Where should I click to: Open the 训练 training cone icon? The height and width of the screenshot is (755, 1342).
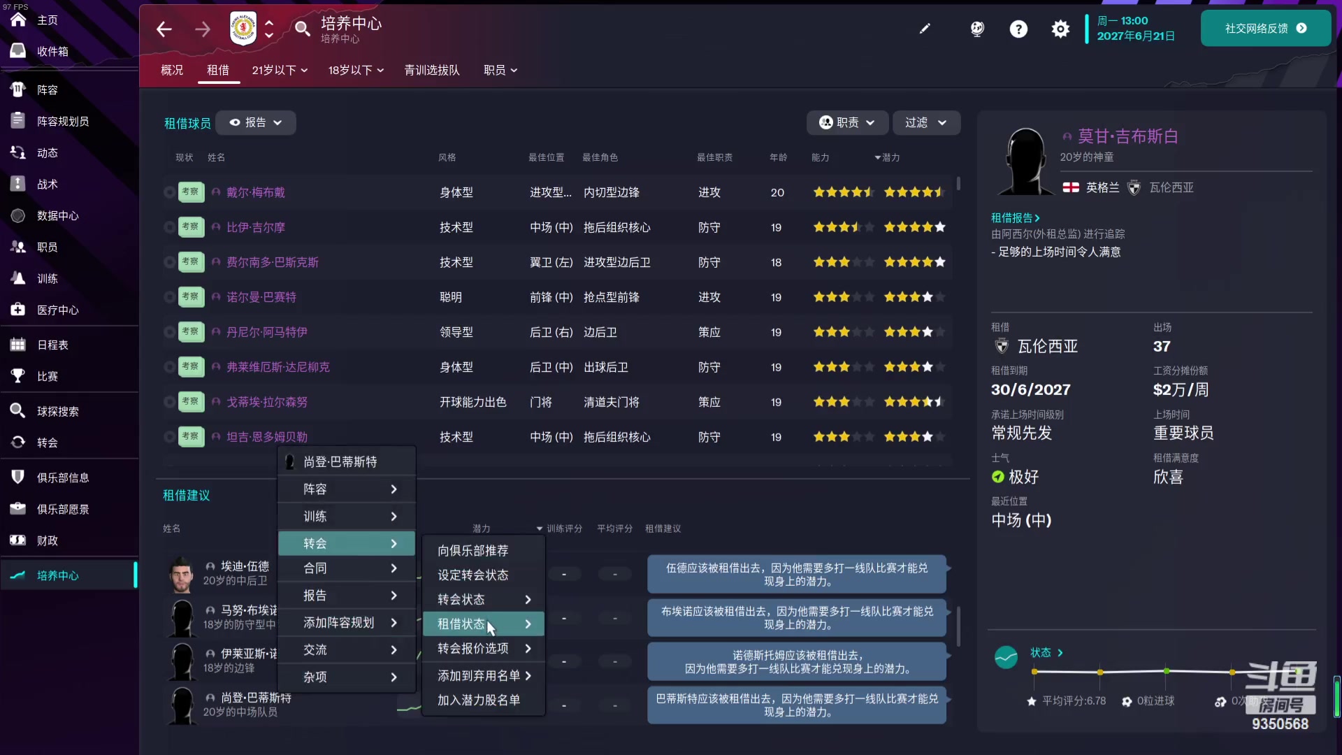pyautogui.click(x=18, y=278)
